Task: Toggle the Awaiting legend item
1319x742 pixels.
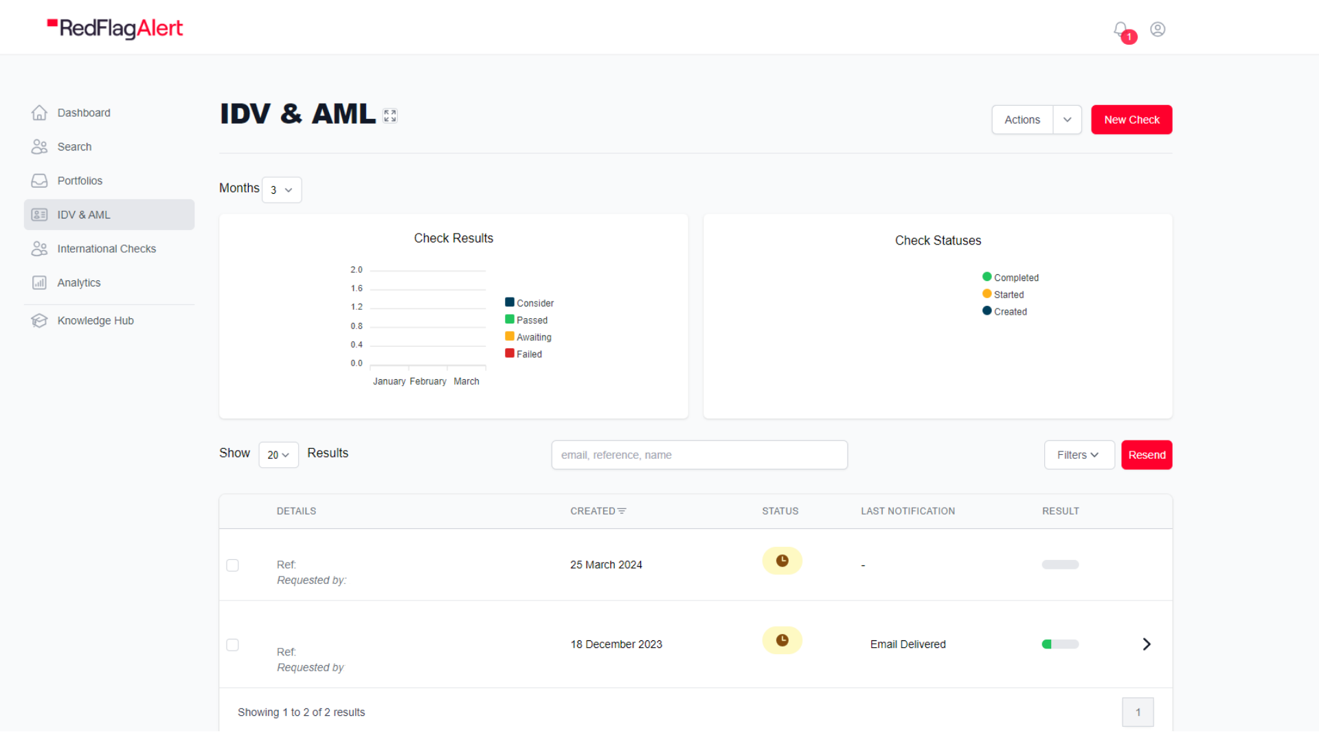Action: pyautogui.click(x=528, y=337)
